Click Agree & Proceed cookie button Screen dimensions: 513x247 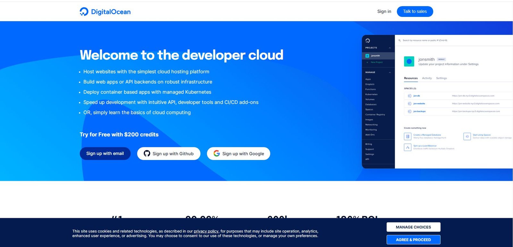tap(413, 240)
